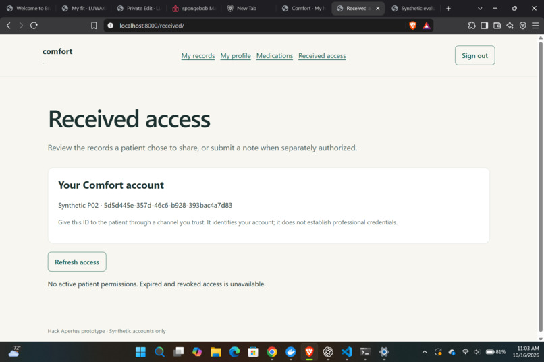The image size is (544, 362).
Task: Show hidden system tray icons chevron
Action: pos(425,352)
